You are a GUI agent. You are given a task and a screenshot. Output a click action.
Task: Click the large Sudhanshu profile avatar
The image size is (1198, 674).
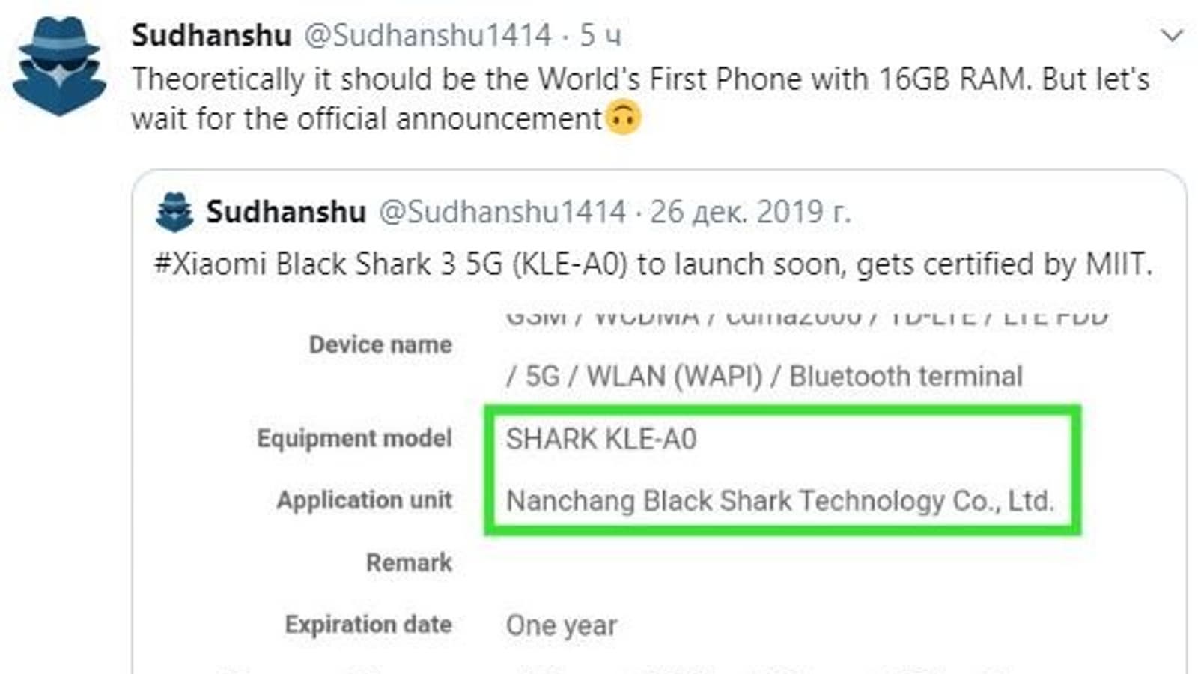click(x=59, y=67)
